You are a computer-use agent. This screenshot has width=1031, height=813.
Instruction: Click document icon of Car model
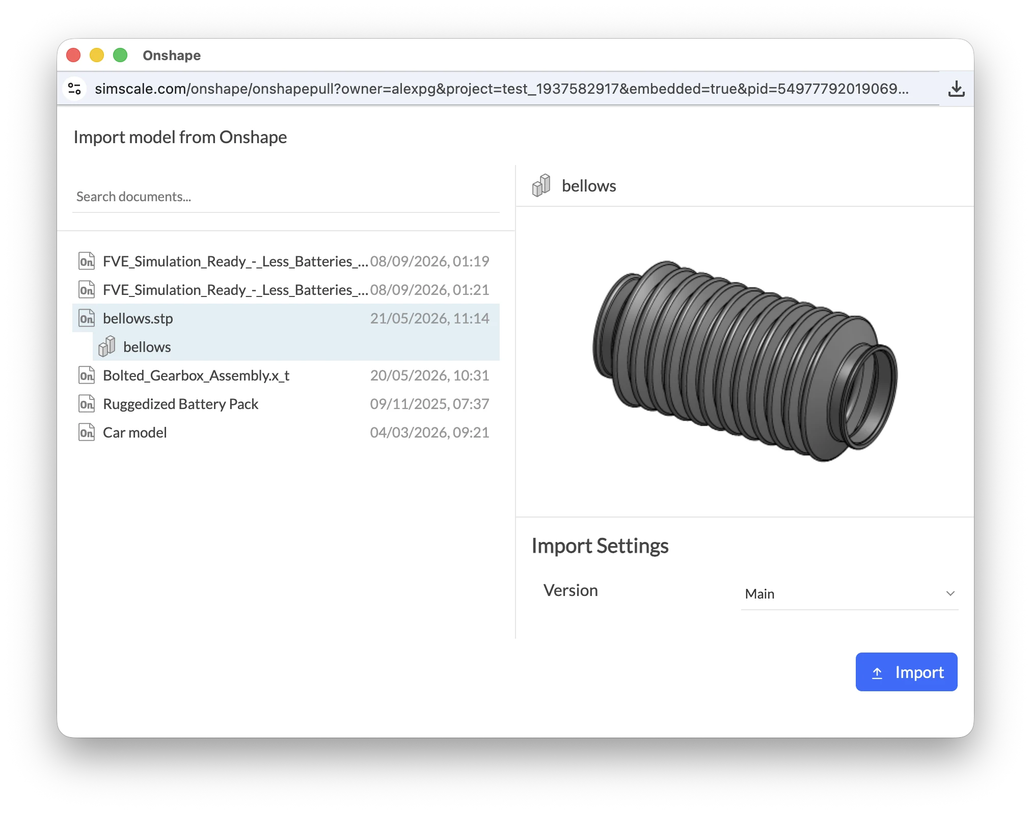click(86, 432)
